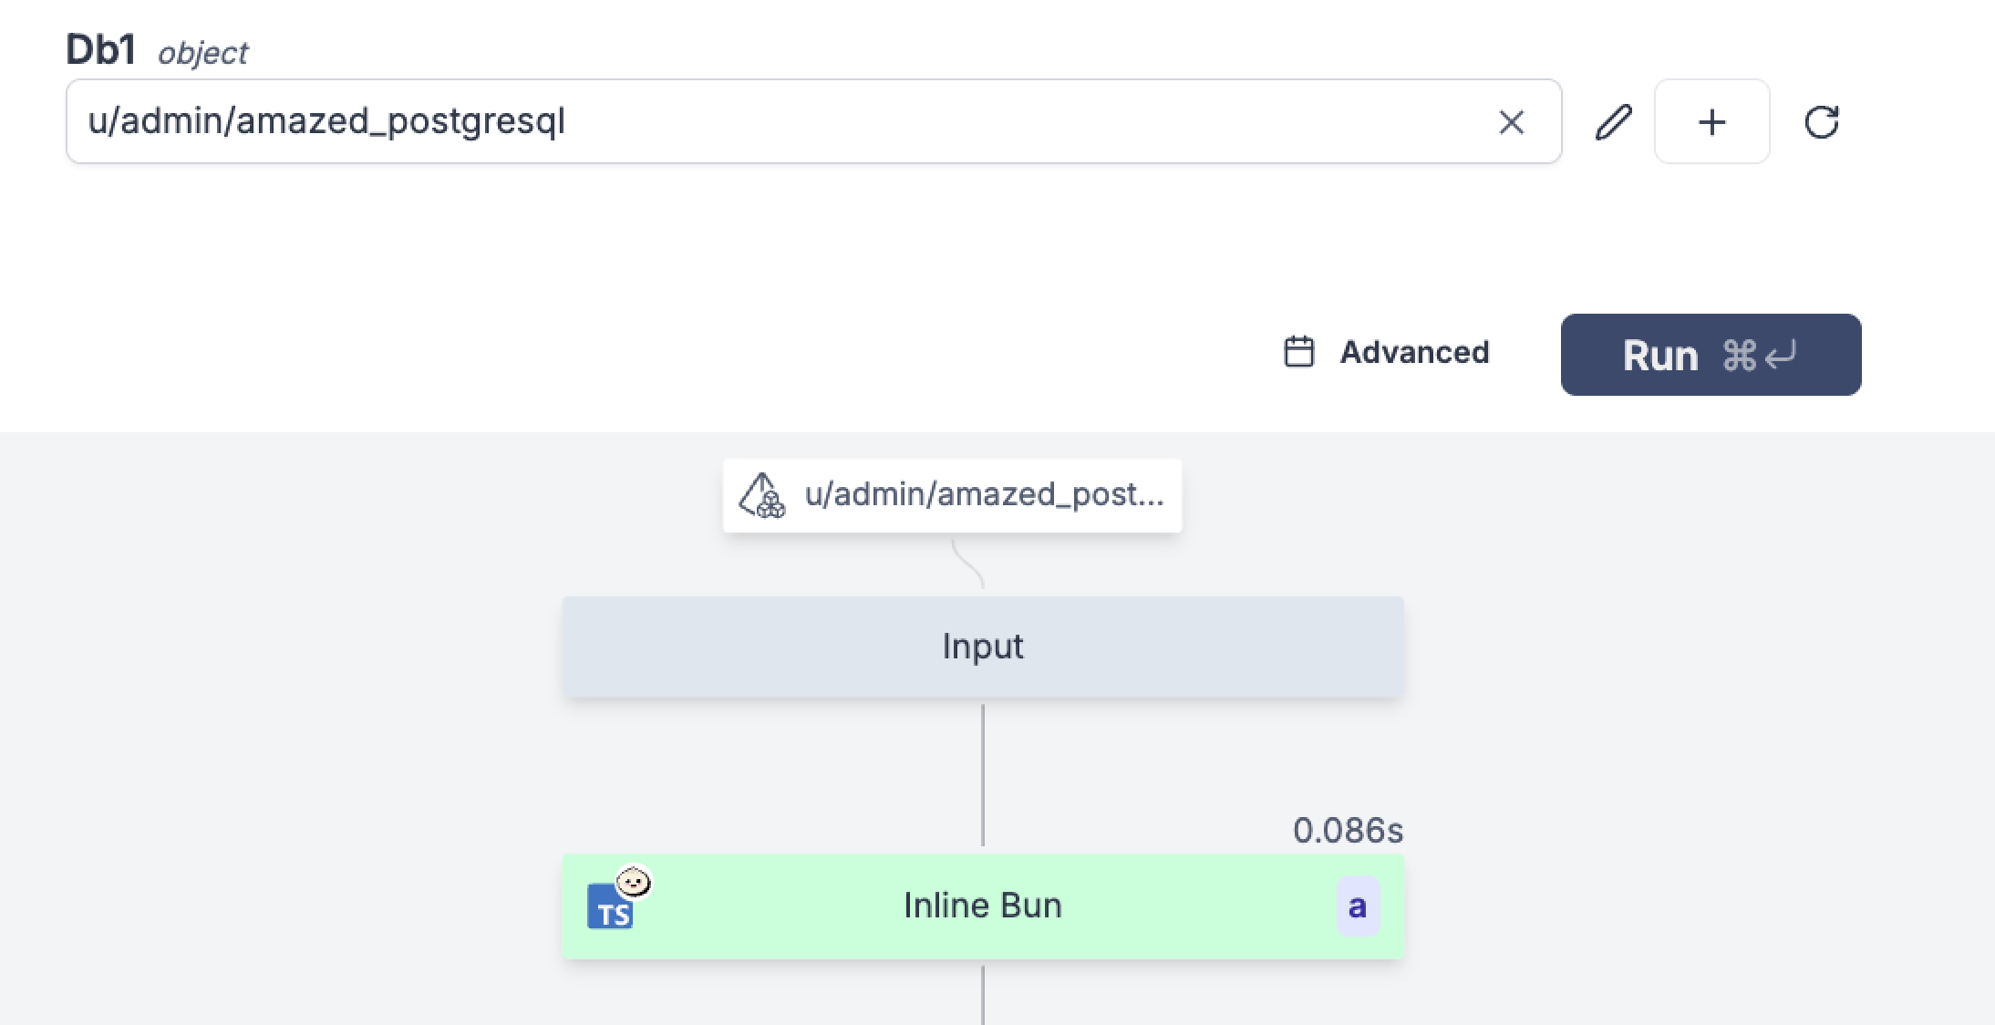This screenshot has width=1995, height=1025.
Task: Click the calendar icon next to Advanced
Action: tap(1298, 353)
